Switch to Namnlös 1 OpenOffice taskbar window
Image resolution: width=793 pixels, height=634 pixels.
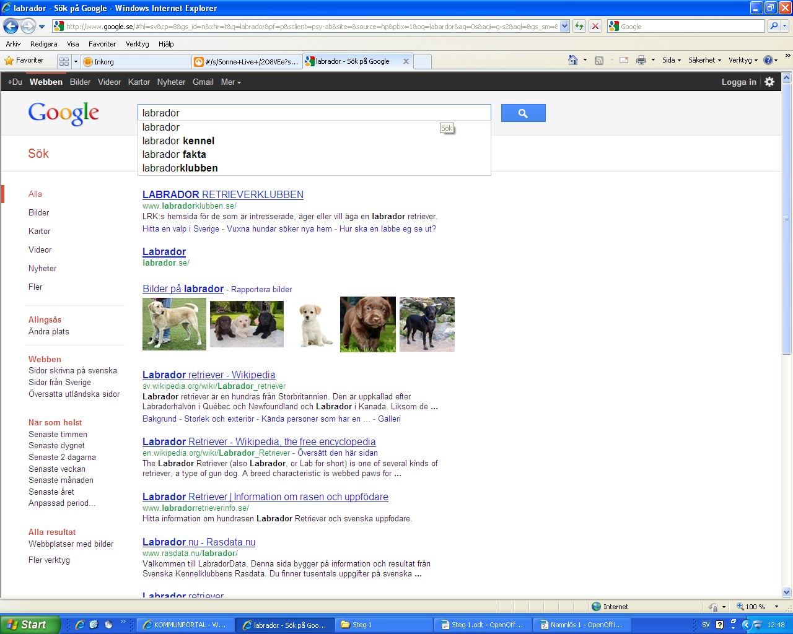pyautogui.click(x=582, y=625)
